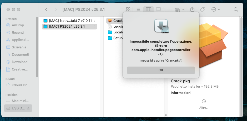
Task: Switch to list view
Action: (x=138, y=9)
